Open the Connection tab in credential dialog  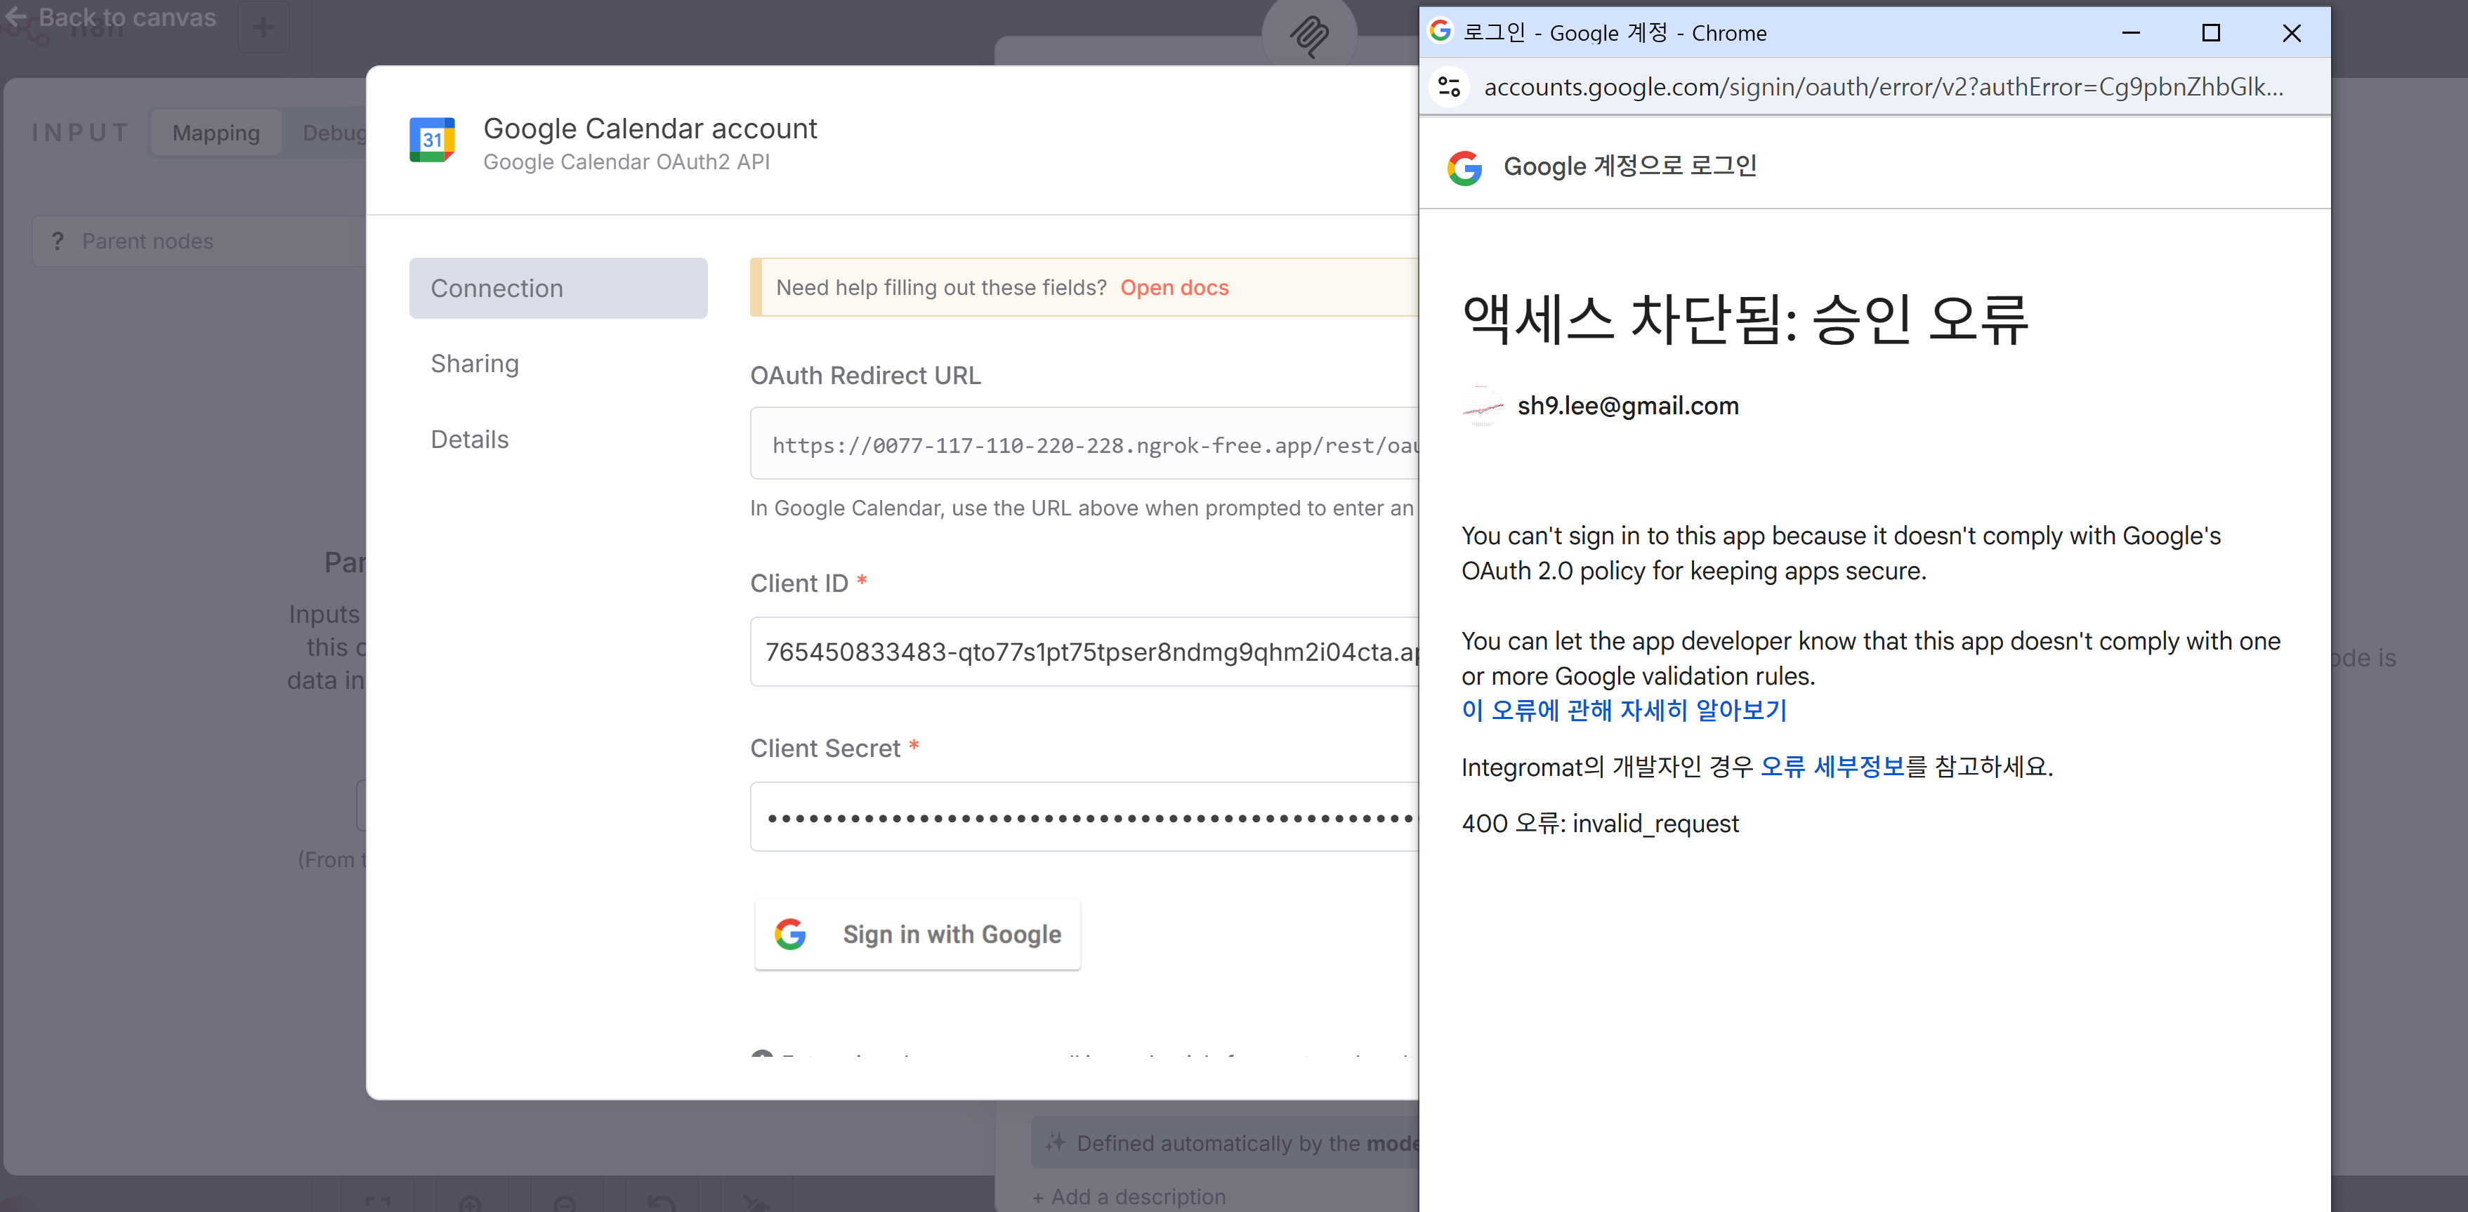click(558, 289)
